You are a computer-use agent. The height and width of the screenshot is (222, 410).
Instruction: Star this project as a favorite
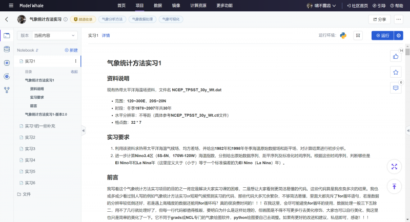(395, 72)
